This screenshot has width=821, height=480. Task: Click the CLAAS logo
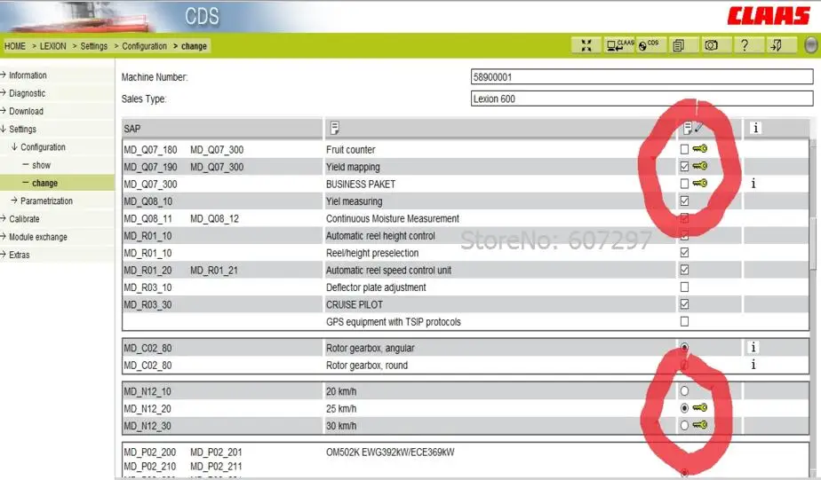[768, 16]
